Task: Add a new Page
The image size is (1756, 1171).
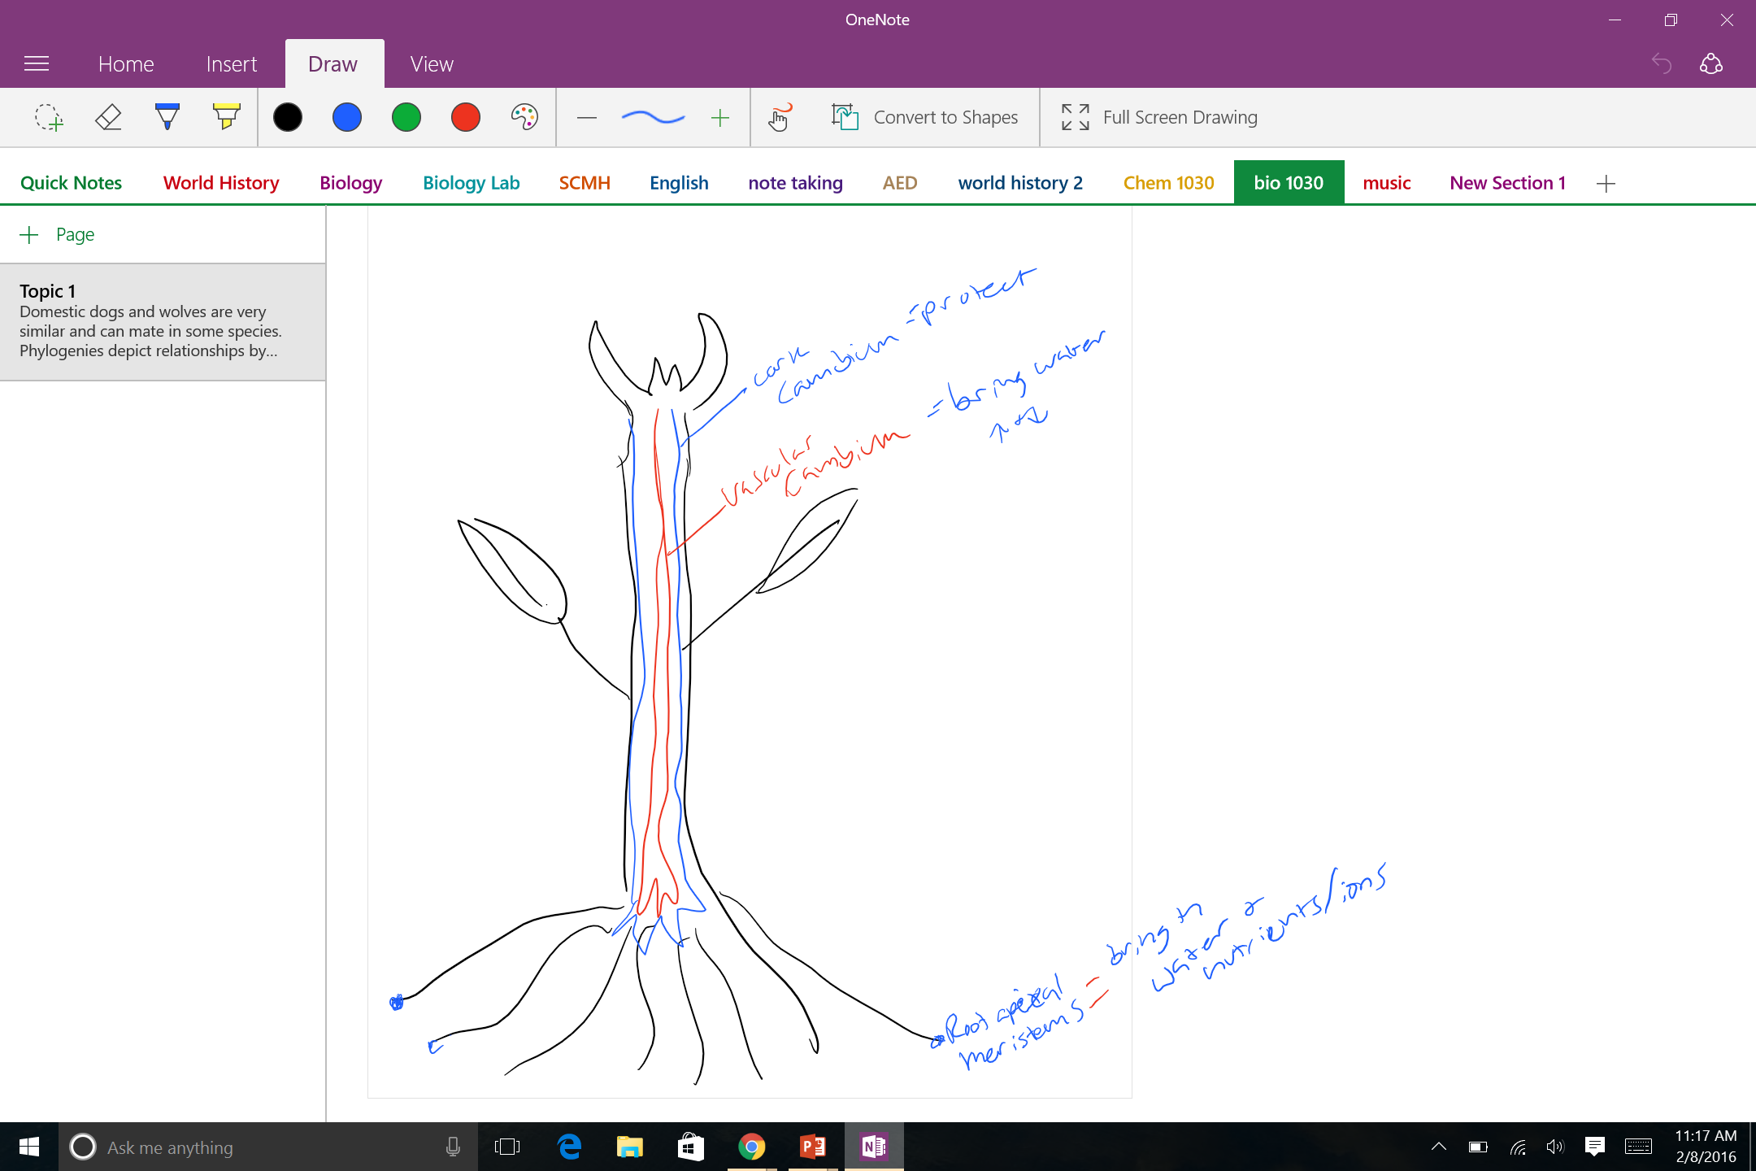Action: coord(58,234)
